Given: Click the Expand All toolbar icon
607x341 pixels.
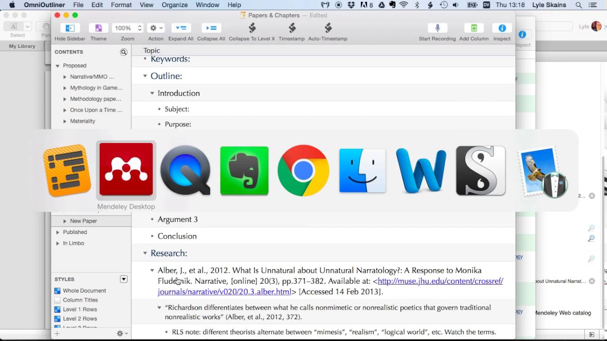Looking at the screenshot, I should (x=181, y=28).
